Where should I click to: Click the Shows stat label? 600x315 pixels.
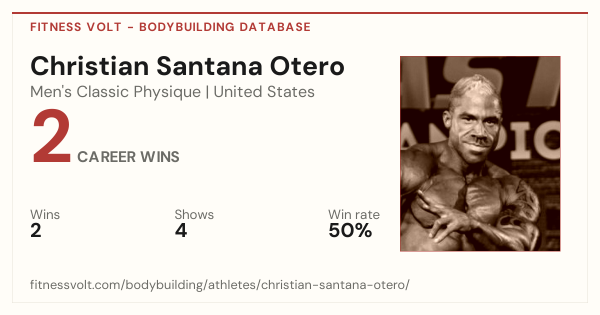click(194, 214)
